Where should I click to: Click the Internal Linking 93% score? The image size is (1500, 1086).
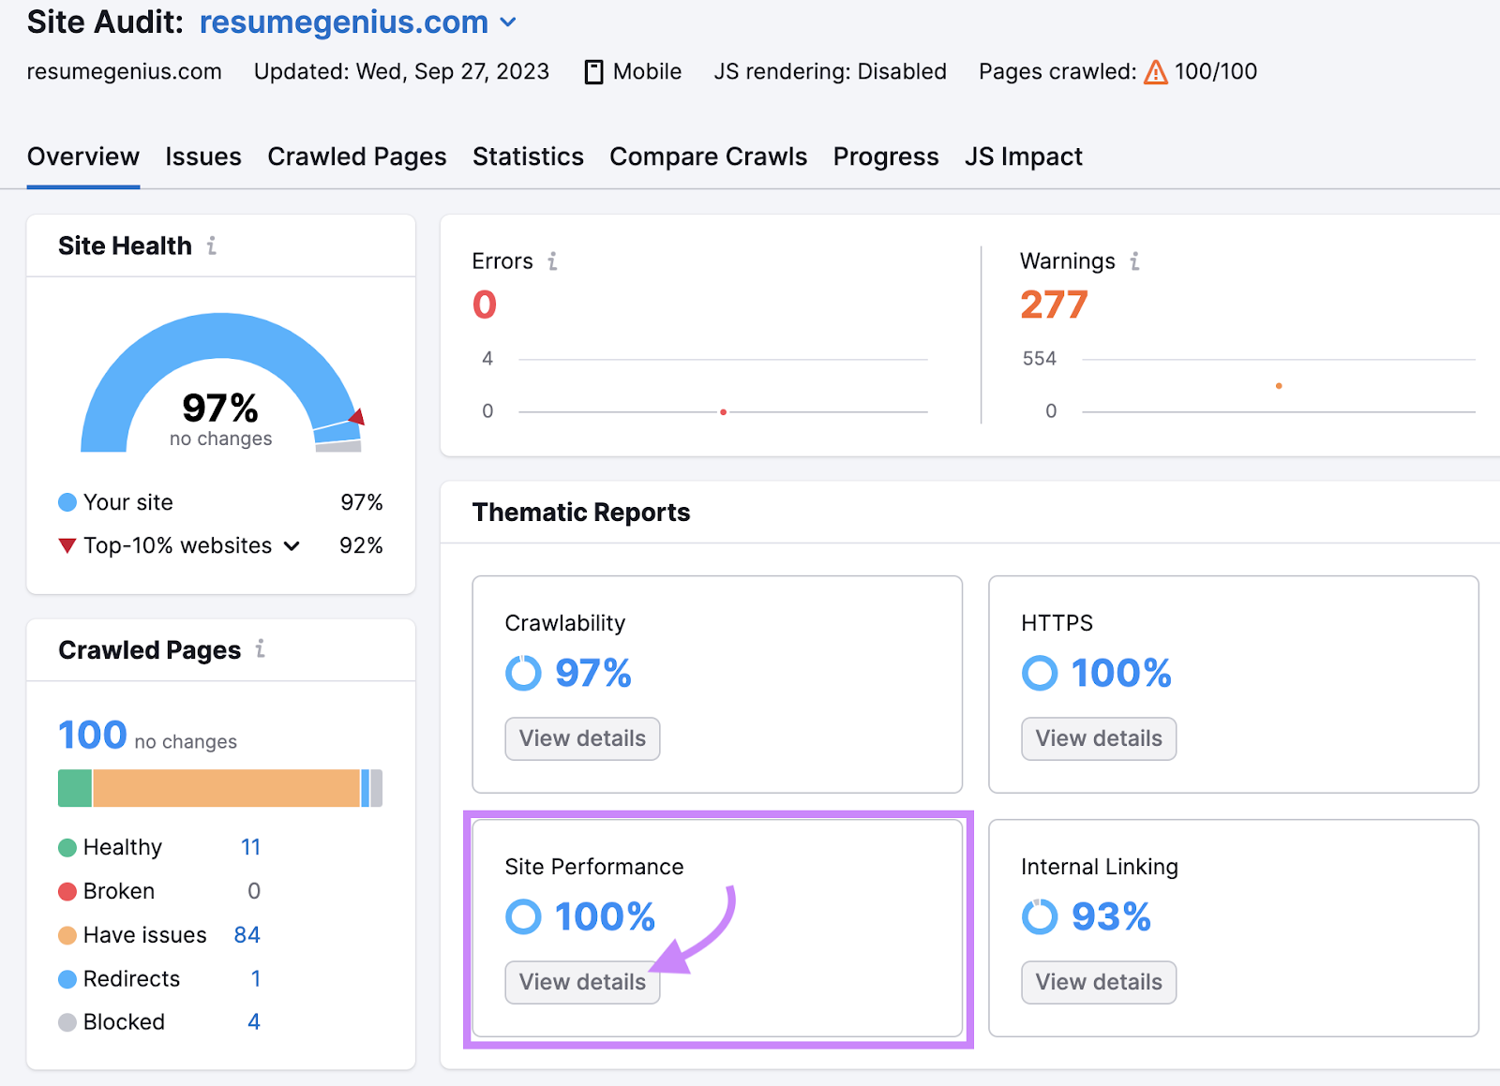1111,916
